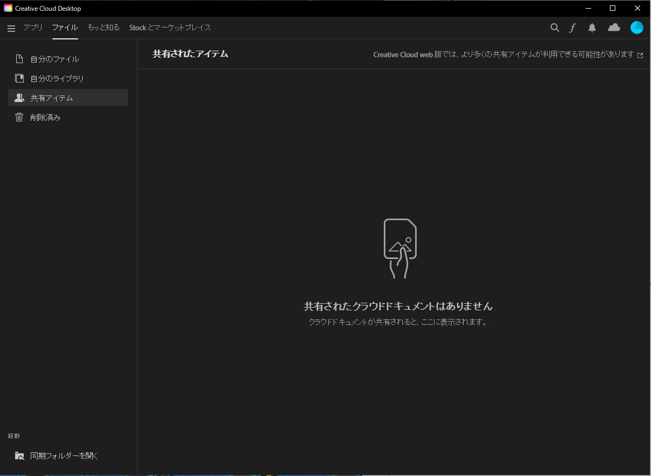This screenshot has height=476, width=651.
Task: Click the external link arrow icon
Action: coord(640,55)
